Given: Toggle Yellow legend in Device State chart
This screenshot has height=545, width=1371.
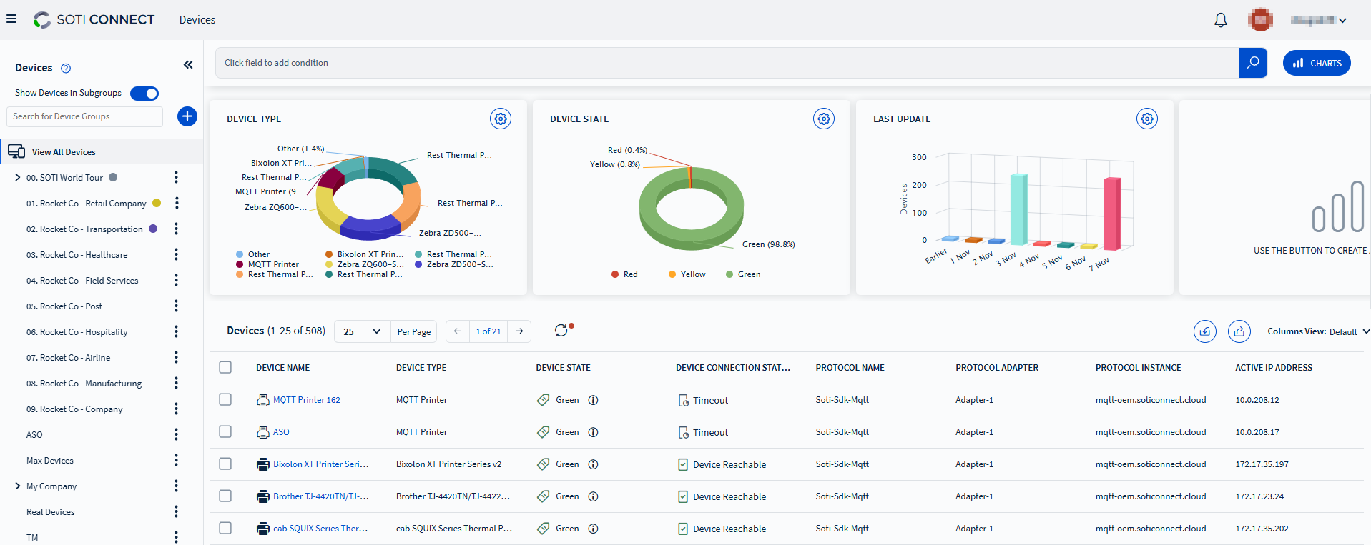Looking at the screenshot, I should (x=687, y=274).
